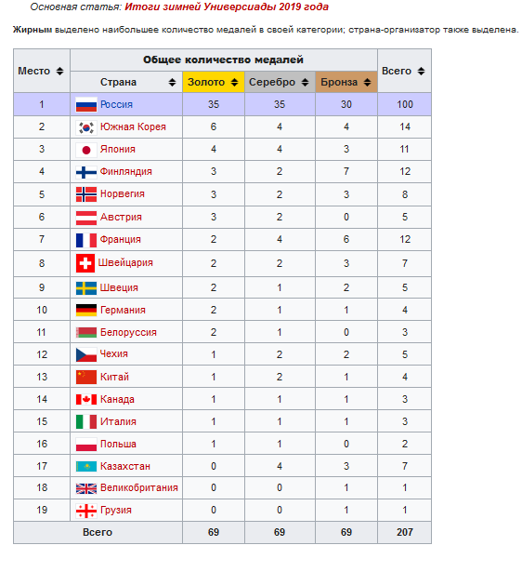Open the Великобритания link

click(x=139, y=487)
